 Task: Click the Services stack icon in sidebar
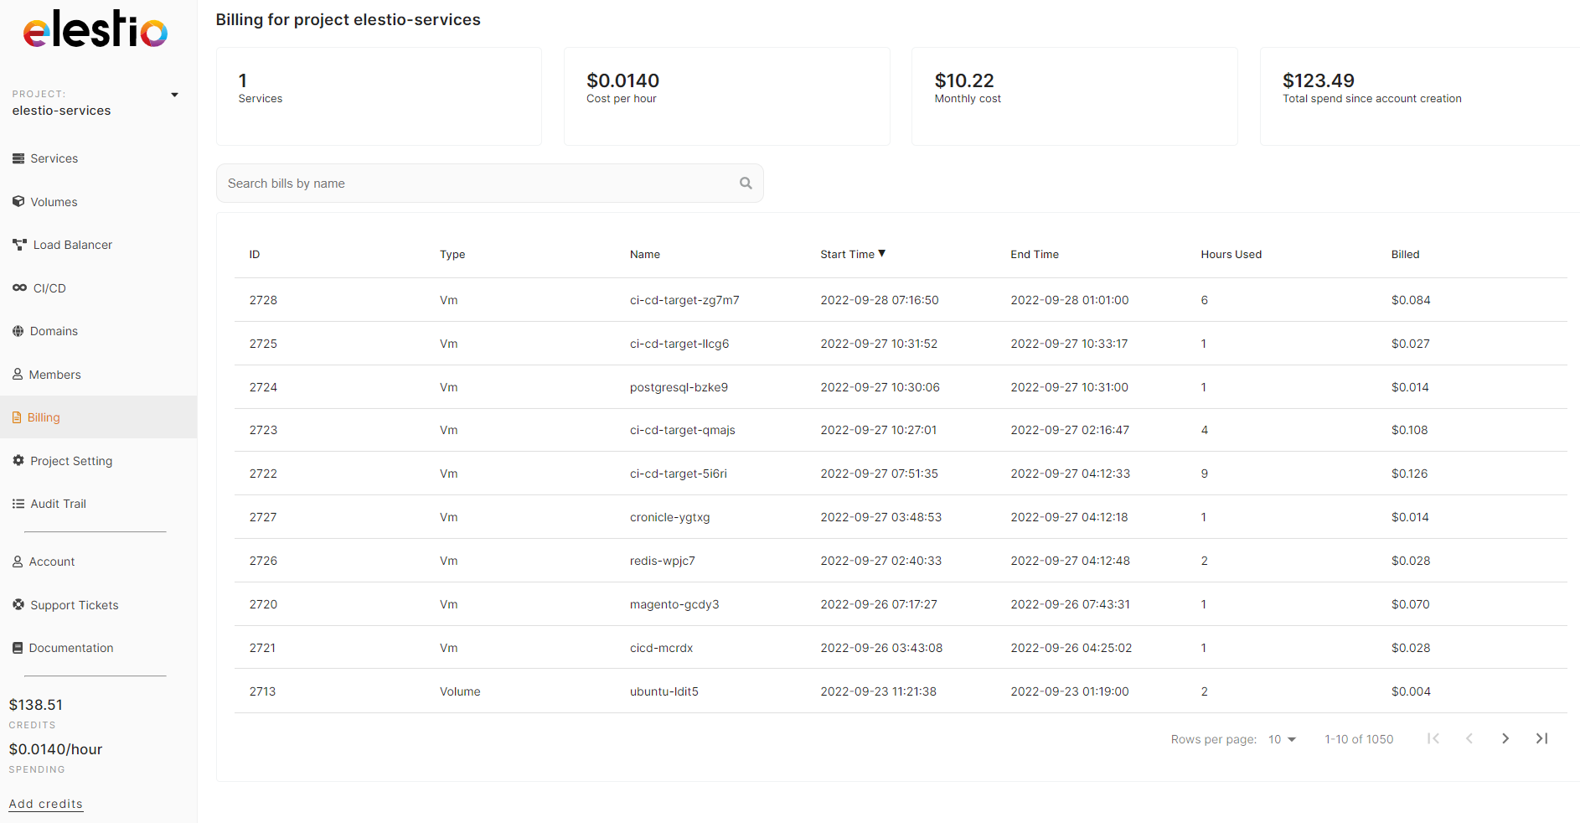click(x=18, y=158)
